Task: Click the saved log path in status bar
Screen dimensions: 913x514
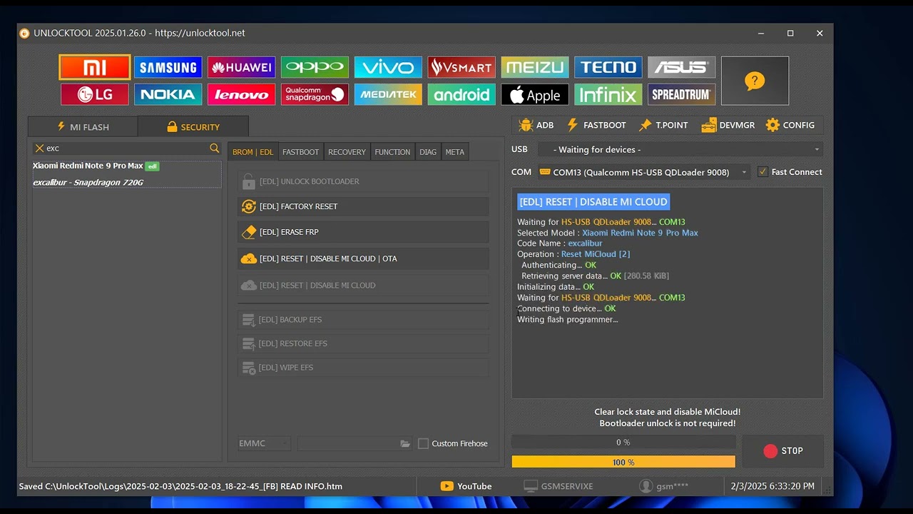Action: pos(180,486)
